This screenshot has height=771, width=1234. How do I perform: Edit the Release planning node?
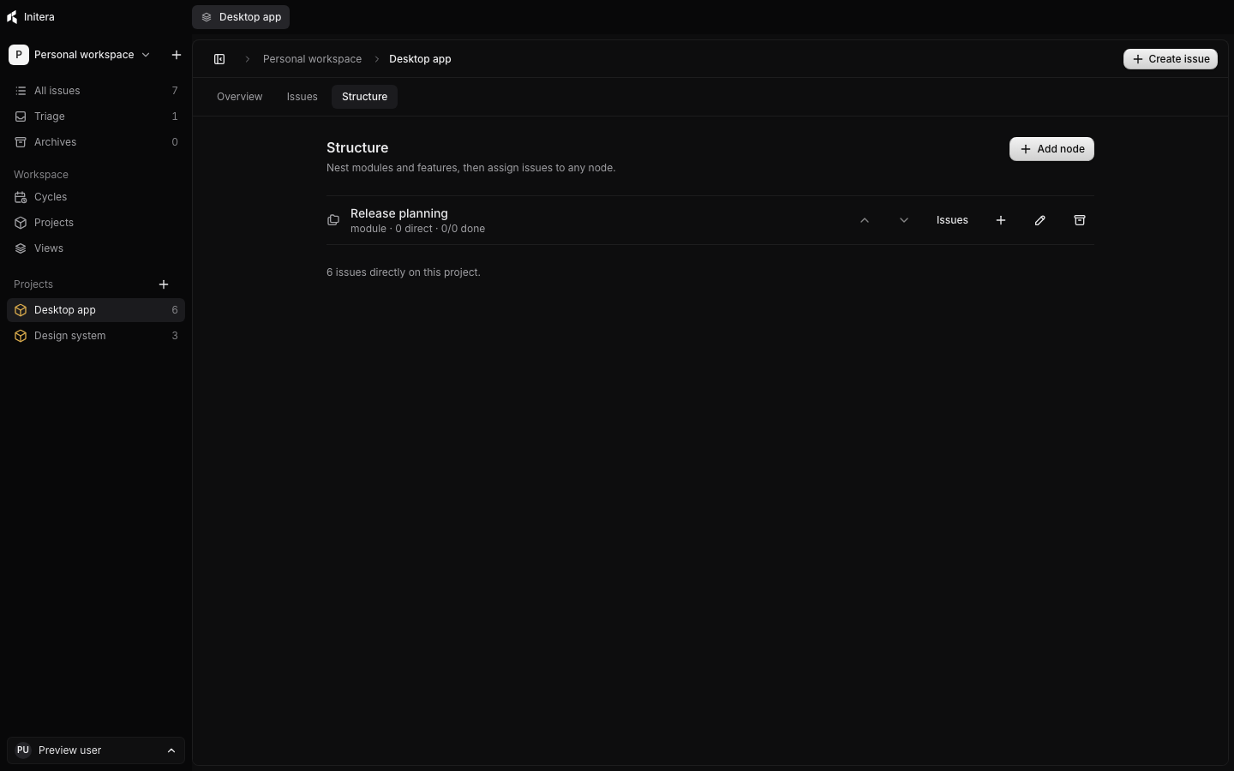click(1040, 220)
